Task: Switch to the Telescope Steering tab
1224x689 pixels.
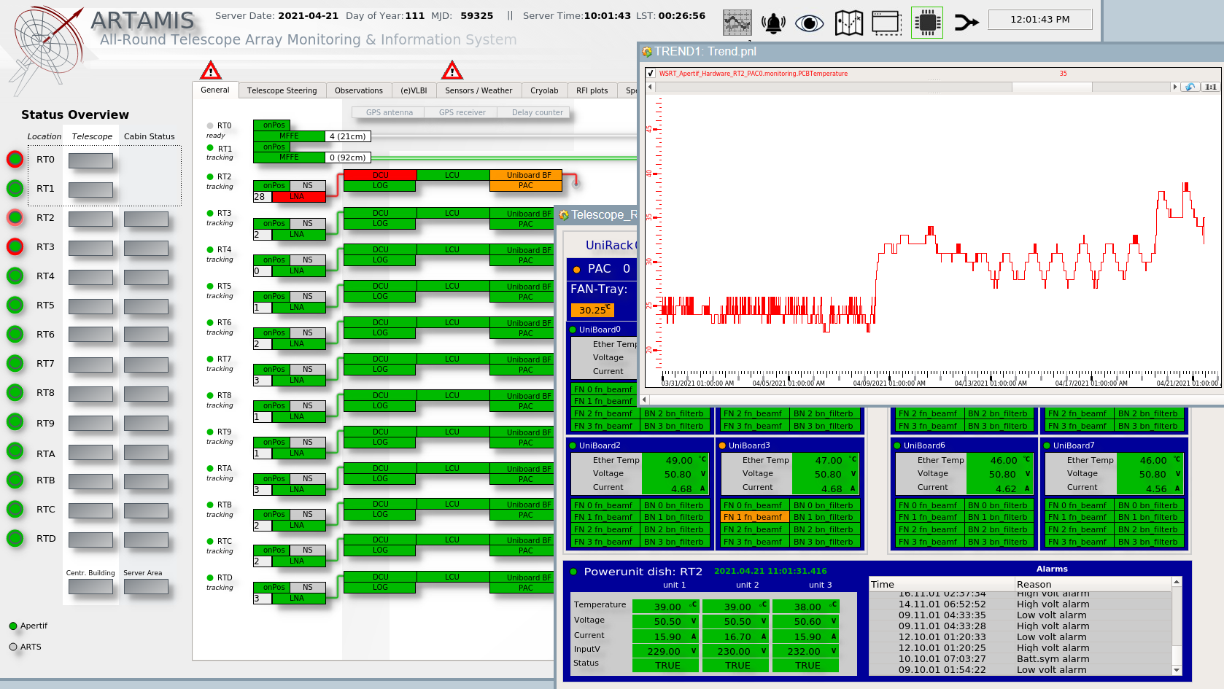Action: point(282,90)
